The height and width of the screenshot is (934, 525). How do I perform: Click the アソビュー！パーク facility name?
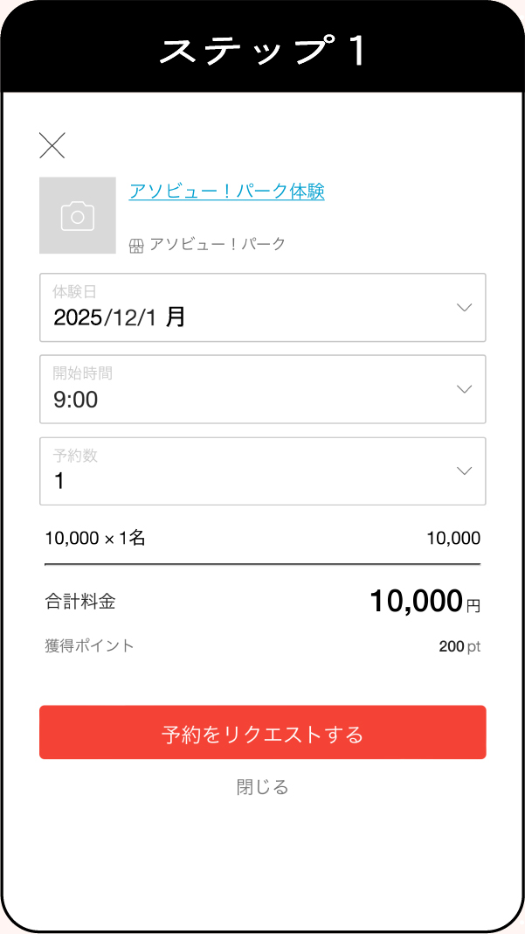(217, 244)
